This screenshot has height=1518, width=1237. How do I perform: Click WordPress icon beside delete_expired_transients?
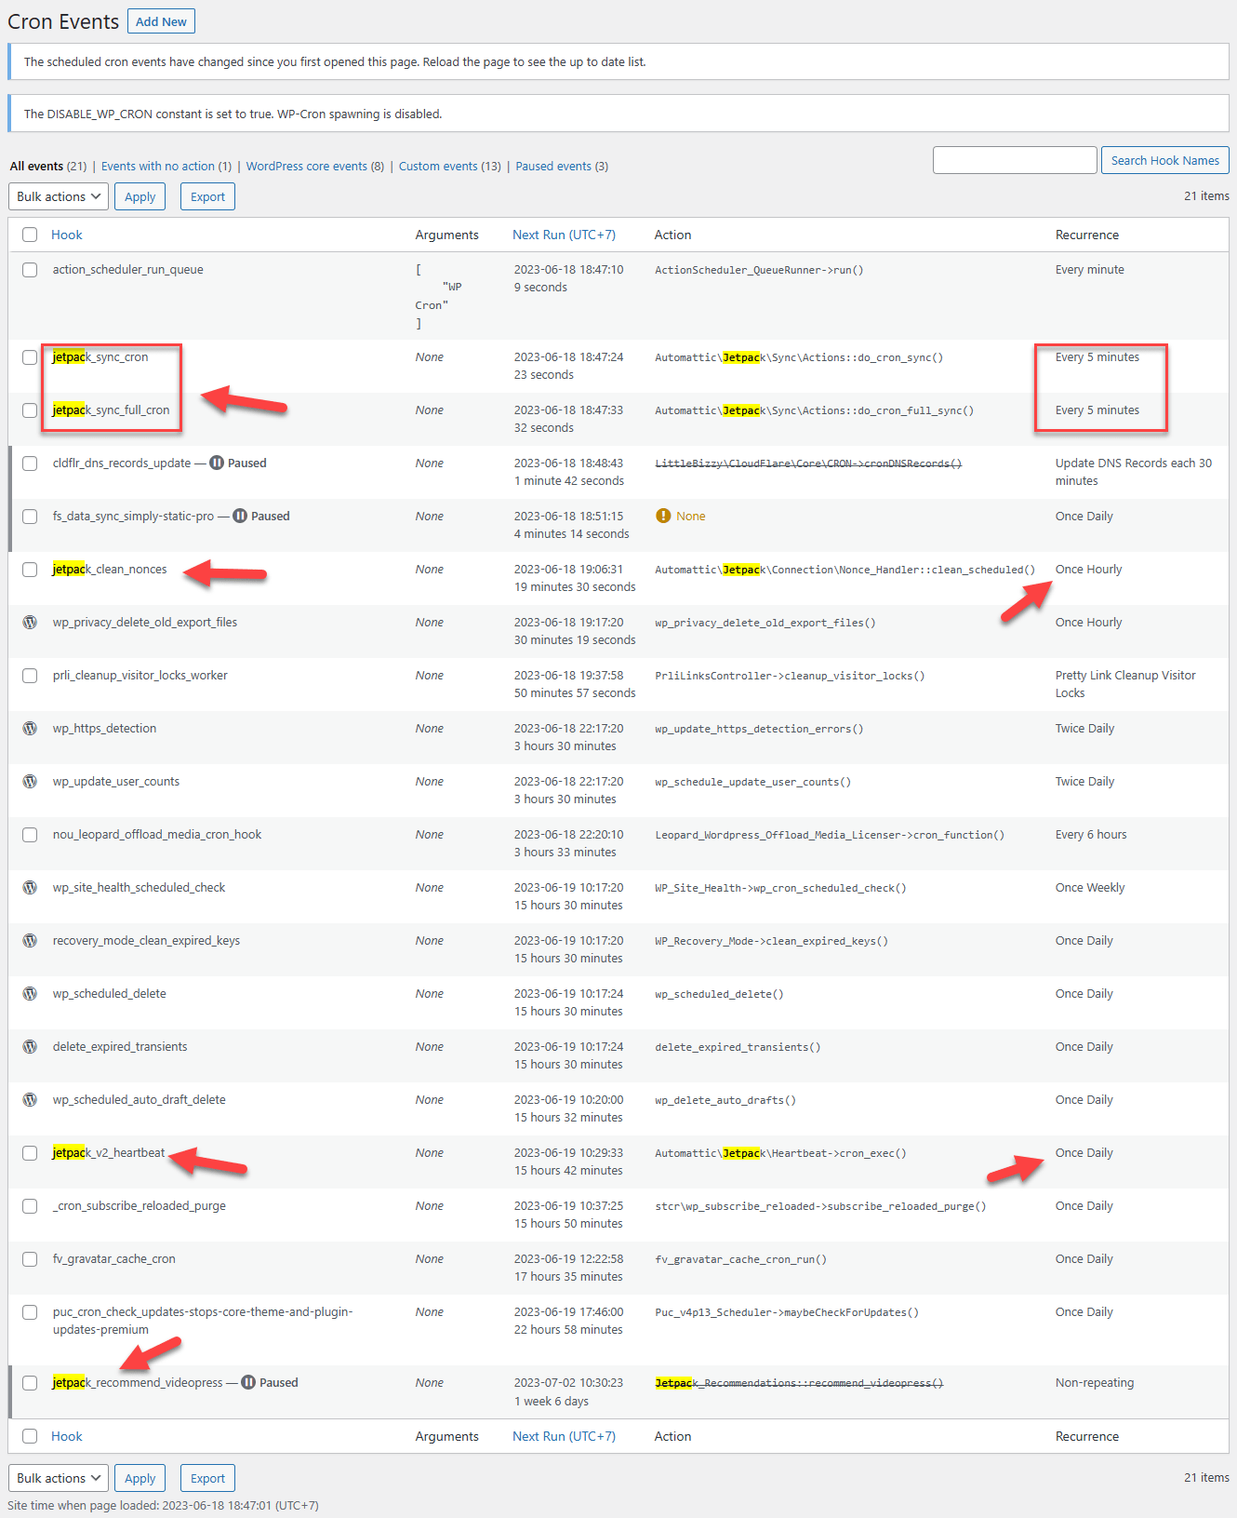pos(30,1046)
